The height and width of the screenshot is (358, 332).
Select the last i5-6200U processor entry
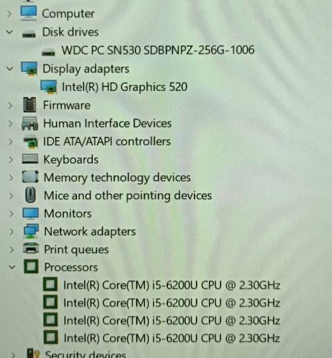tap(171, 338)
